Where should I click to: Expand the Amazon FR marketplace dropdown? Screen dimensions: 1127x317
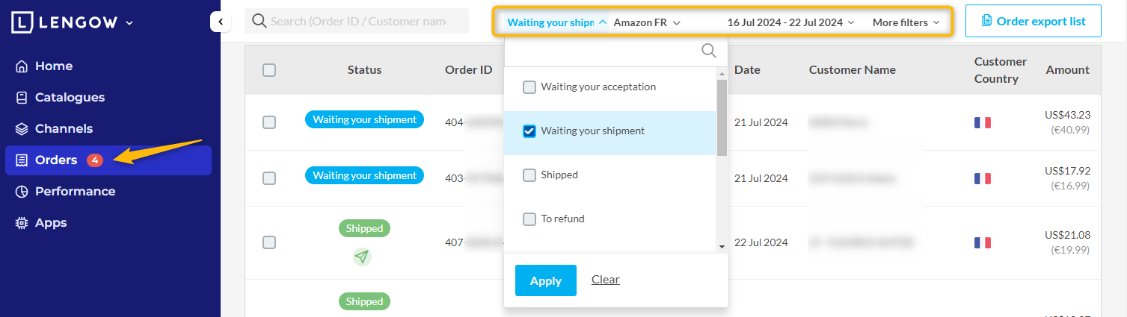point(647,22)
